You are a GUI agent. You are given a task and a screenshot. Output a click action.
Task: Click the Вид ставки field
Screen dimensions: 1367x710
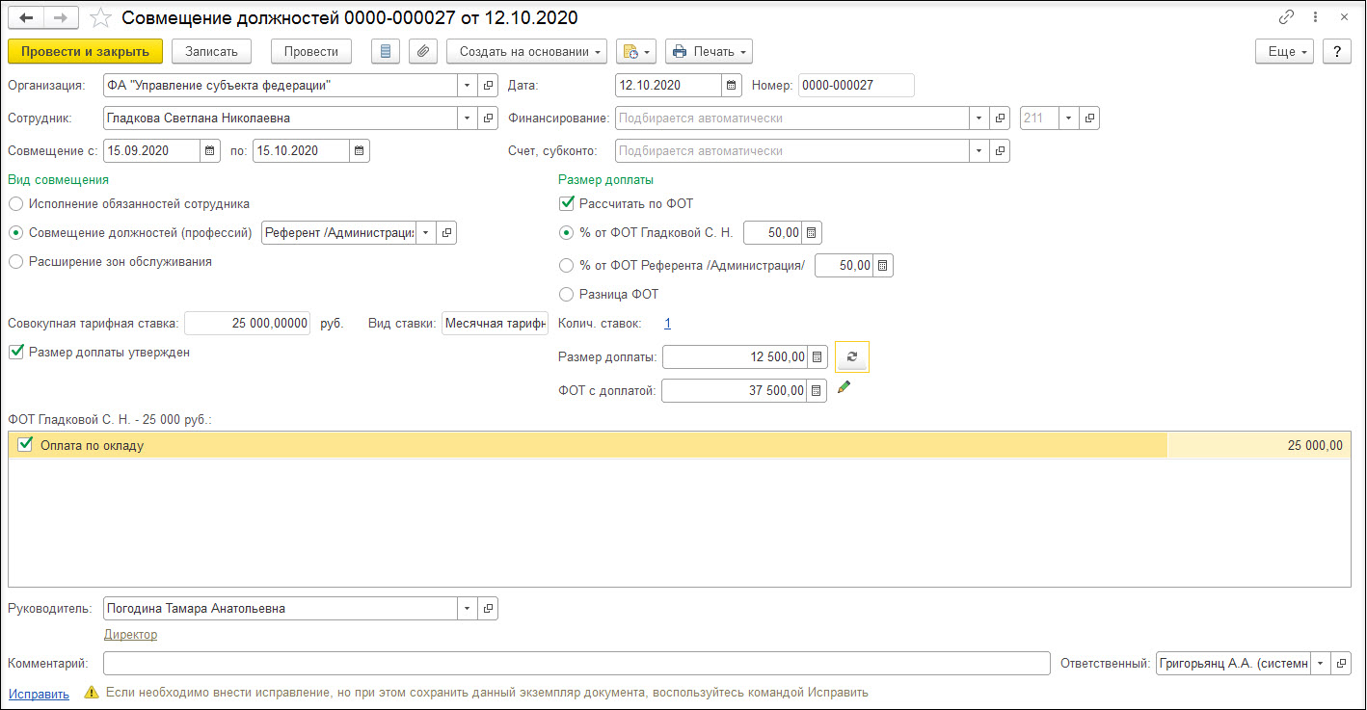(x=495, y=324)
